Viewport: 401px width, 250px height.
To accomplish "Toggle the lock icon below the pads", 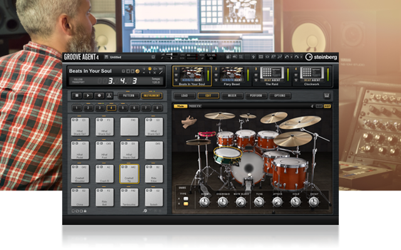I will 85,211.
